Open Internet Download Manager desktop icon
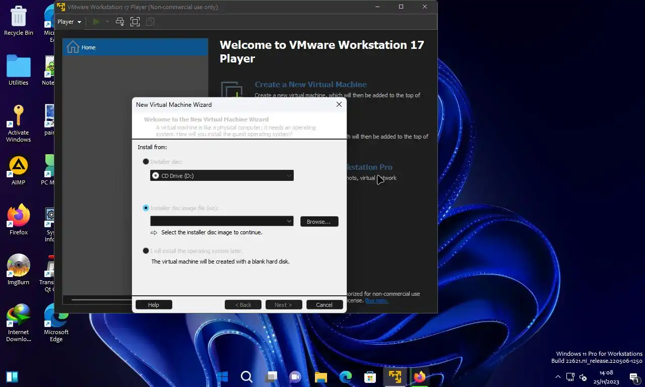 coord(19,322)
